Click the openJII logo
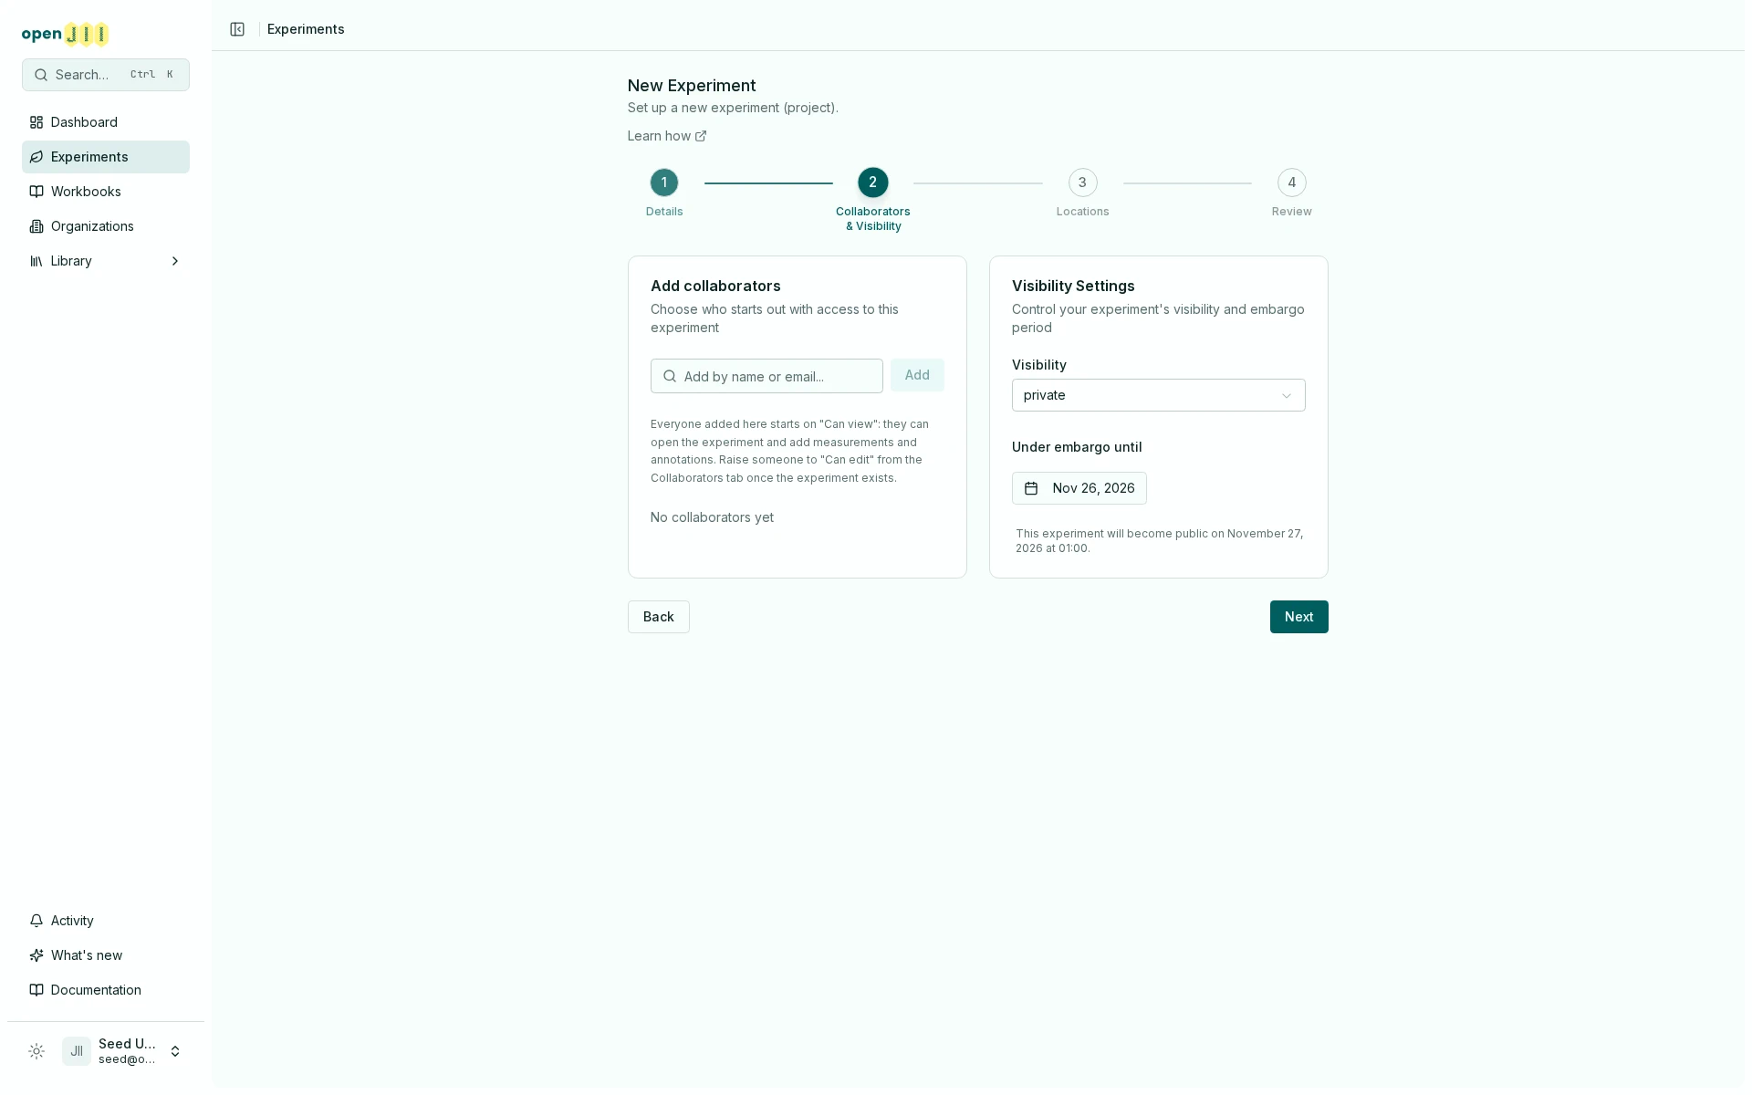The width and height of the screenshot is (1752, 1095). click(x=66, y=35)
